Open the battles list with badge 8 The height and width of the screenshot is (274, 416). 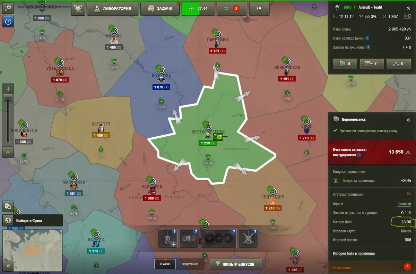click(232, 9)
